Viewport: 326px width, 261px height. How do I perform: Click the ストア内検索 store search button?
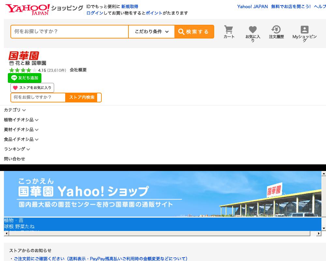(81, 97)
